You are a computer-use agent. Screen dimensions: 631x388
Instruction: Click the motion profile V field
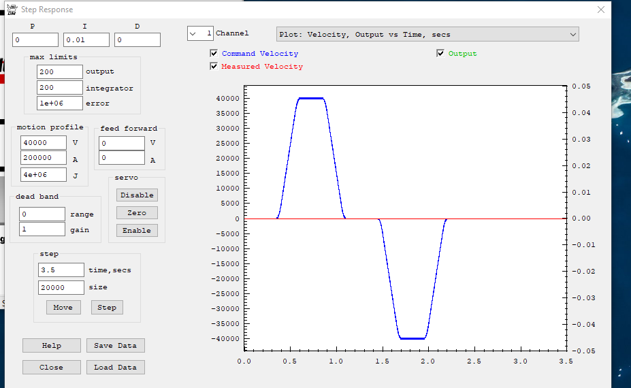(44, 143)
